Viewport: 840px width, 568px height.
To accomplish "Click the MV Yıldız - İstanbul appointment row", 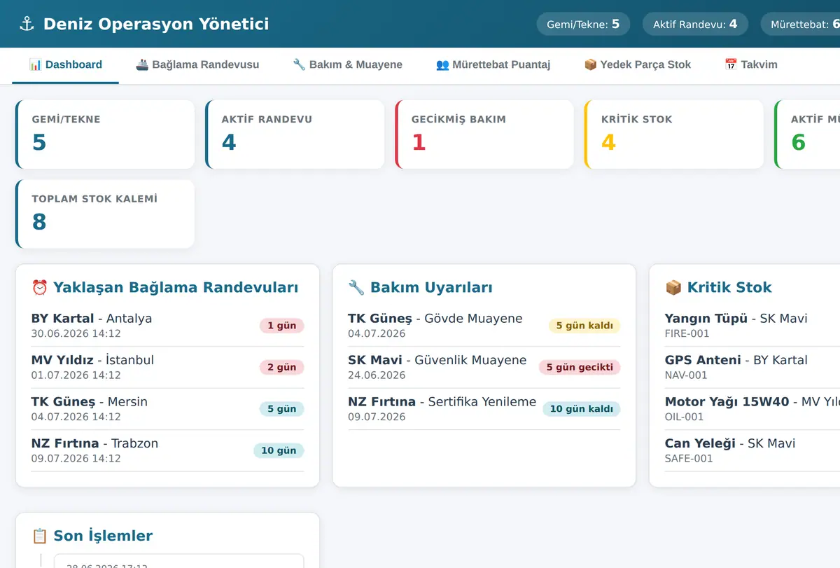I will (167, 367).
